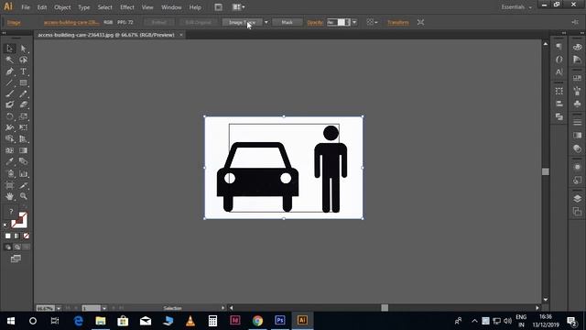Select the Selection tool (black arrow)
This screenshot has width=586, height=330.
point(10,49)
